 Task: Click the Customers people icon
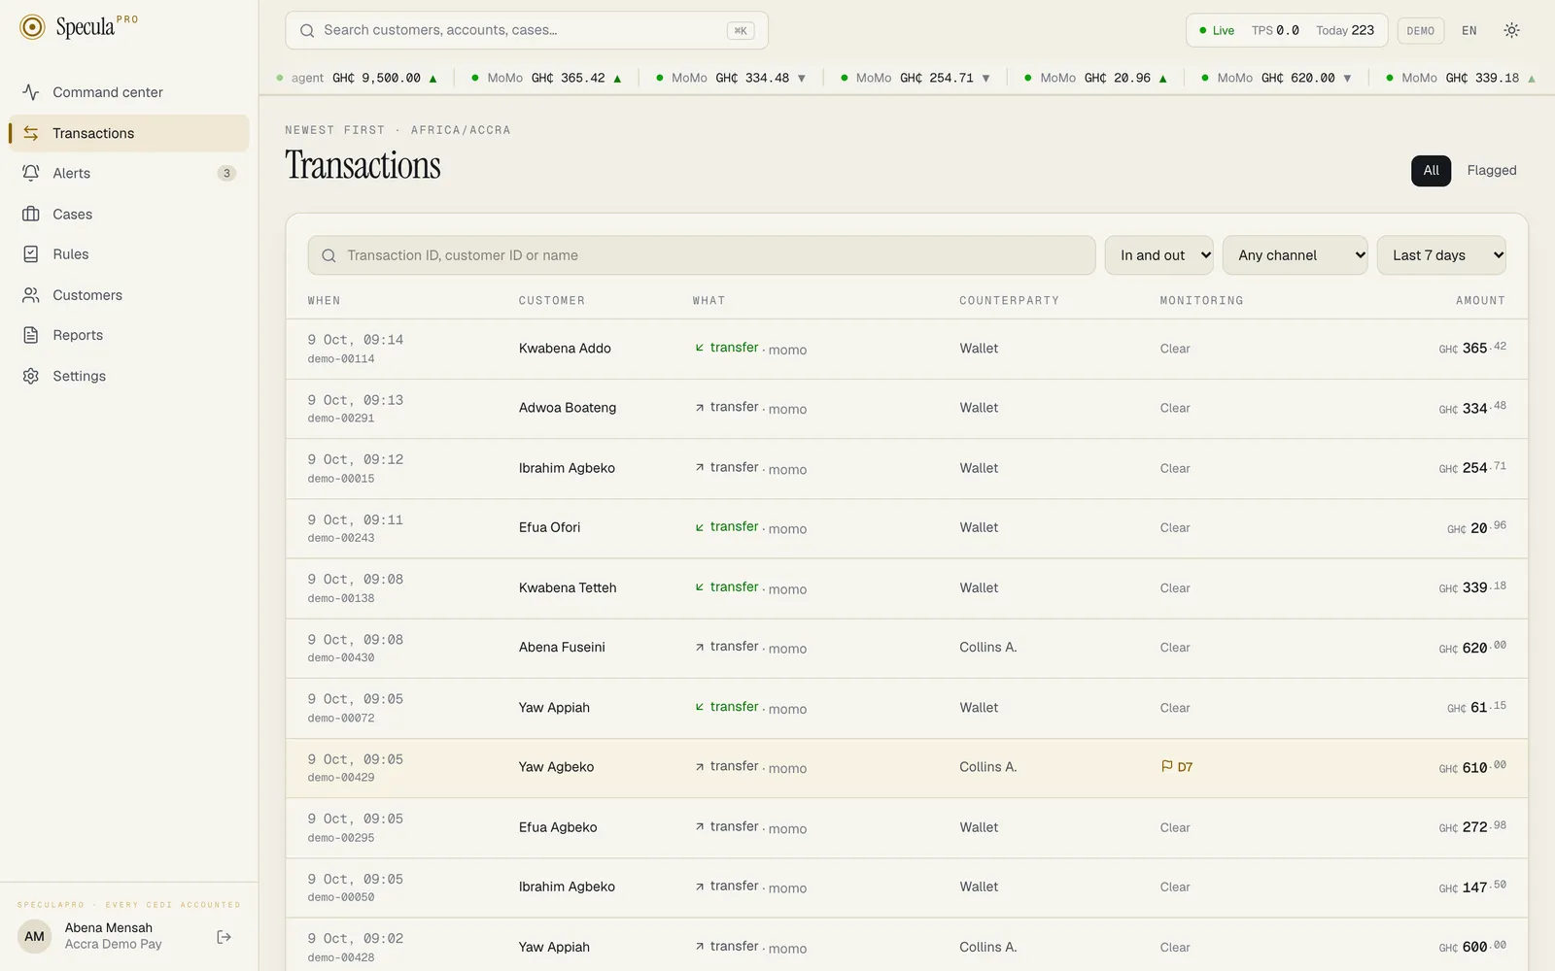(x=31, y=295)
